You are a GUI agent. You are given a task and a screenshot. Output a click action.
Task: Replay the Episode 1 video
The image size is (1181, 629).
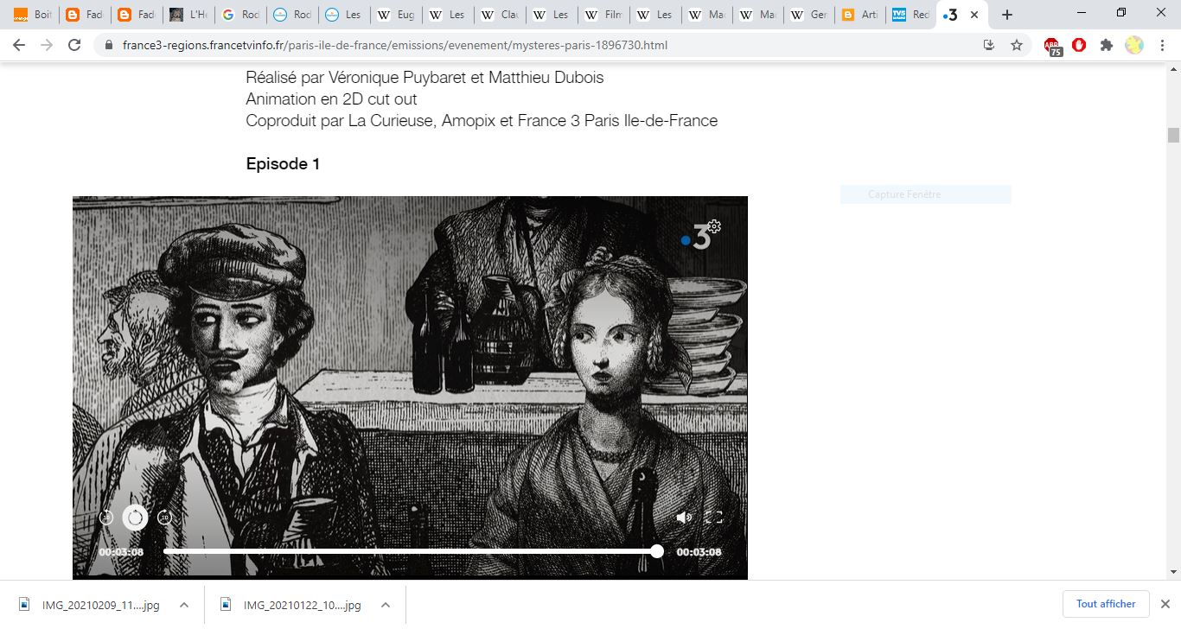[135, 518]
